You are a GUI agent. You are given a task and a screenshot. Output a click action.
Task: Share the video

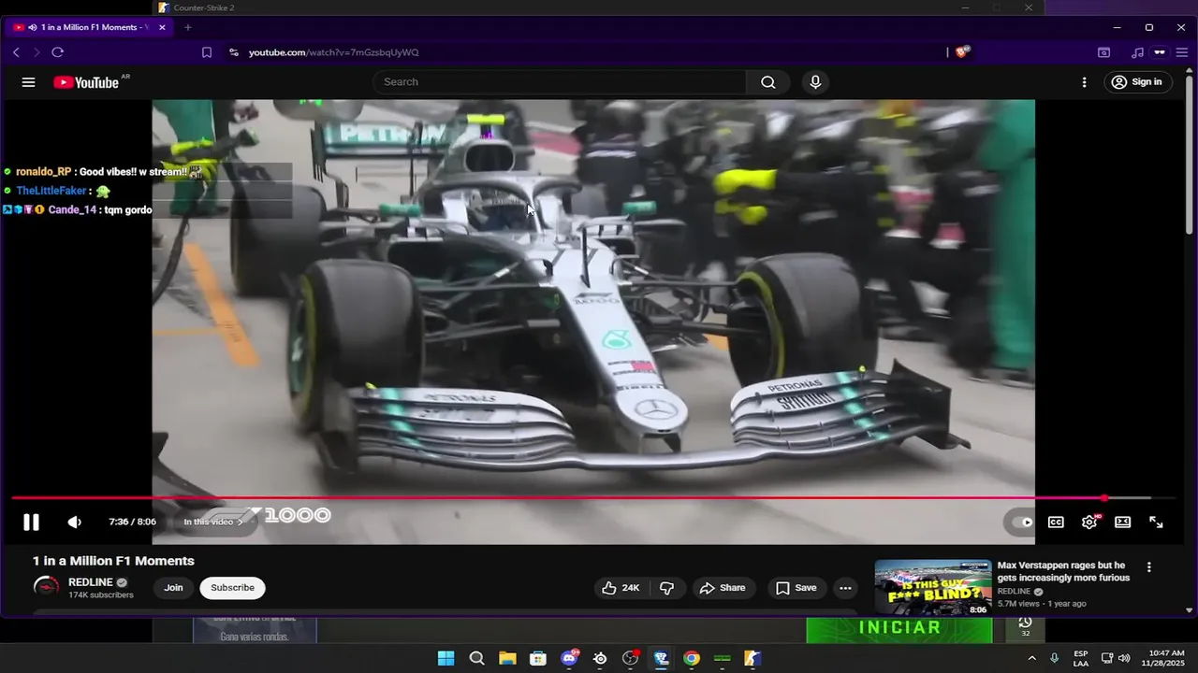click(x=723, y=588)
